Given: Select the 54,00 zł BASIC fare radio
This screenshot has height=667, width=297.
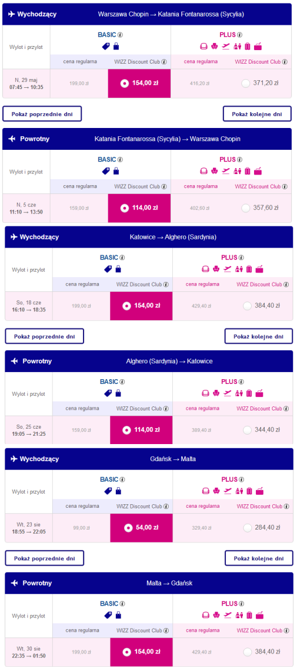Looking at the screenshot, I should coord(127,528).
